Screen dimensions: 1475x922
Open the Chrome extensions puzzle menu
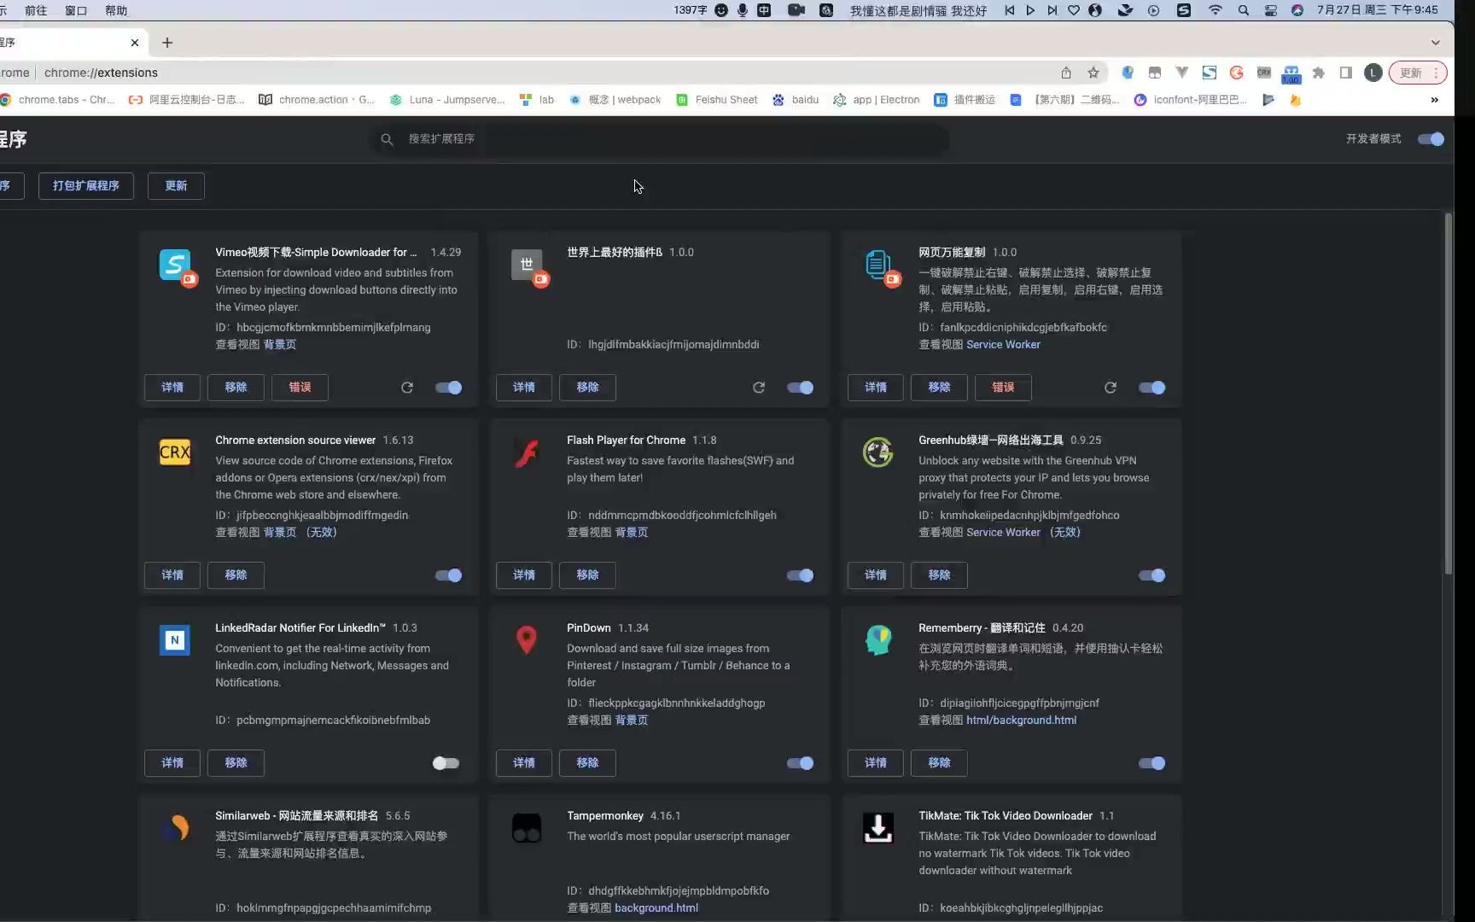point(1319,73)
